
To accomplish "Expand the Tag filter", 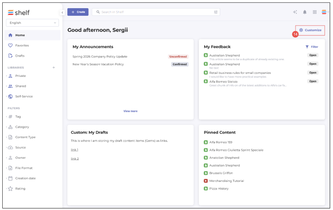I will [6, 116].
